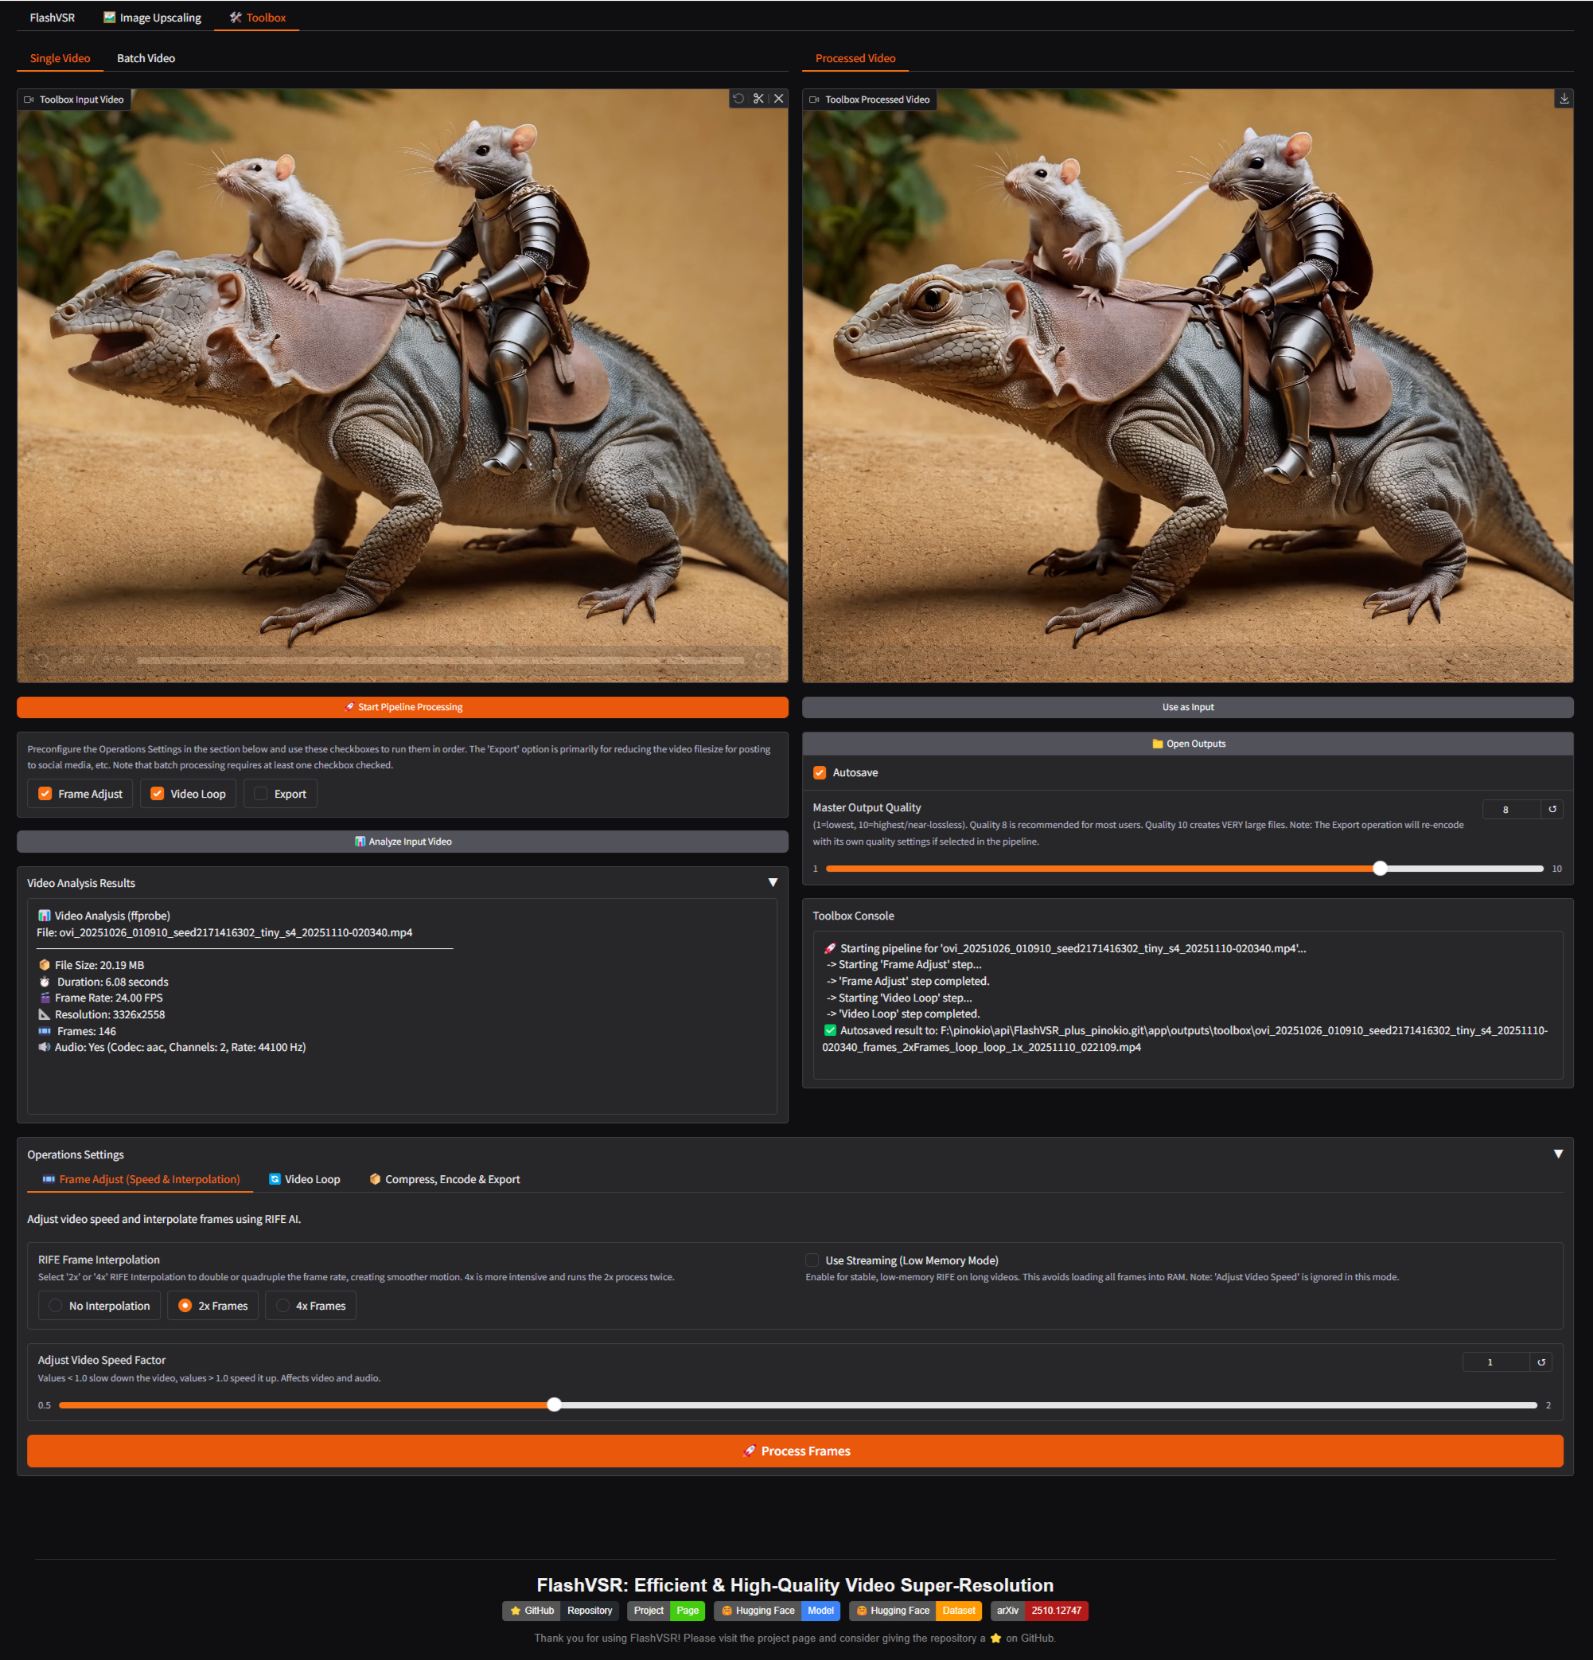This screenshot has width=1593, height=1660.
Task: Collapse the Video Analysis Results section
Action: pyautogui.click(x=772, y=882)
